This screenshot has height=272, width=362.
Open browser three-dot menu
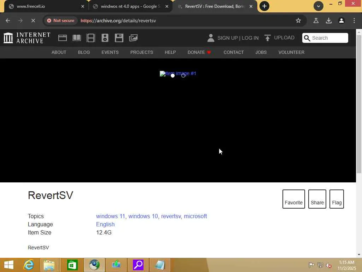354,21
